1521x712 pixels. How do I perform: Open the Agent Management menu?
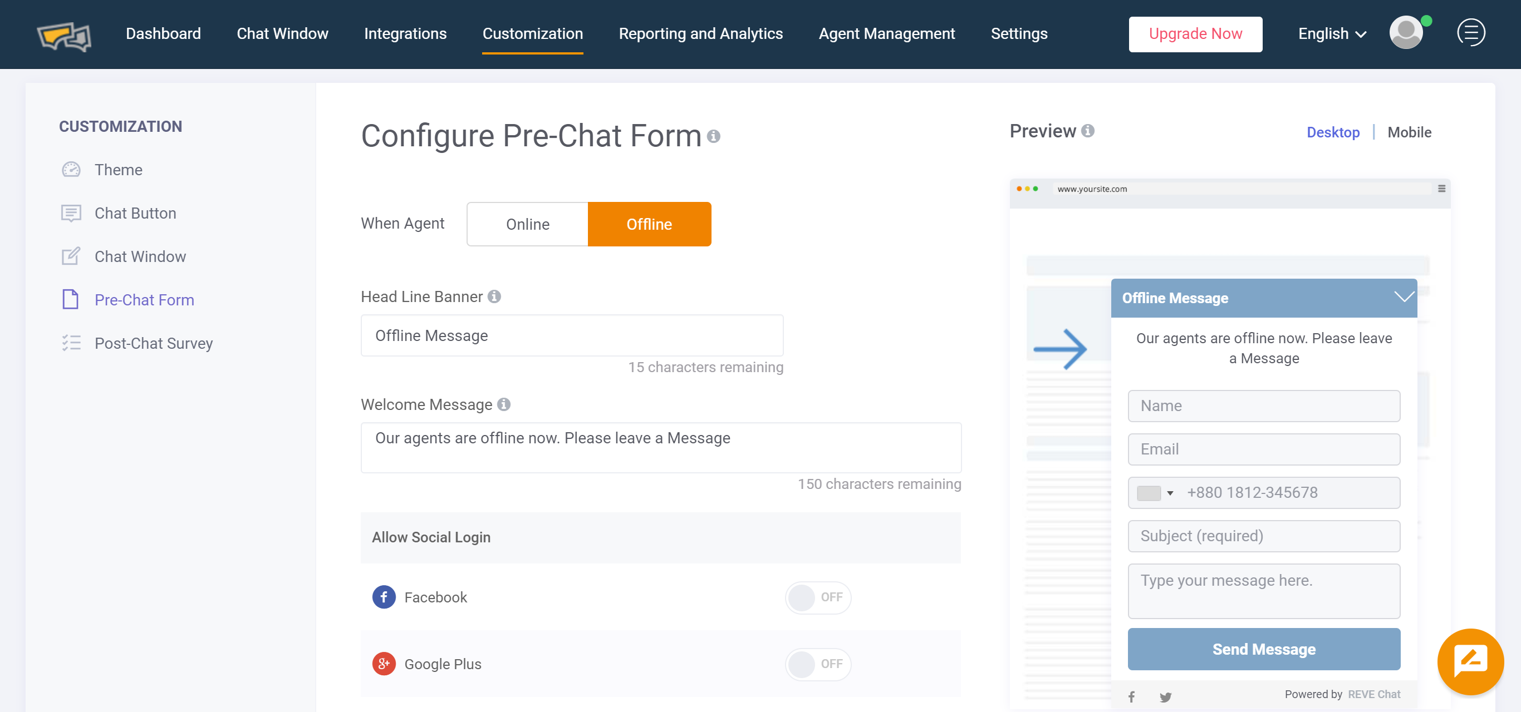click(886, 33)
